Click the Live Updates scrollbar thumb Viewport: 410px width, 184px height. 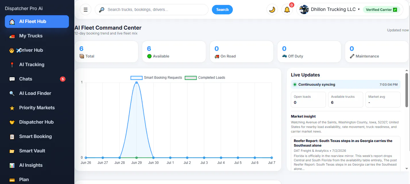pos(407,90)
